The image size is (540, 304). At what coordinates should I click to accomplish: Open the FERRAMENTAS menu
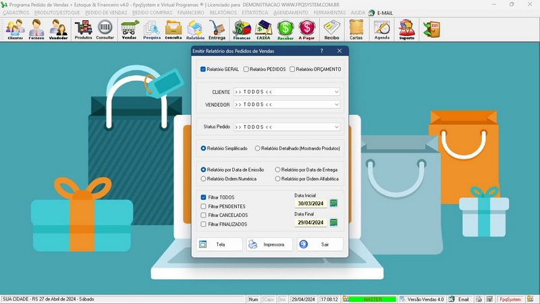click(x=329, y=13)
